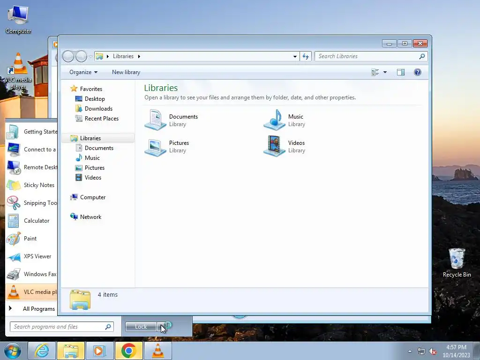Open VLC media player desktop shortcut
This screenshot has height=360, width=480.
click(x=18, y=71)
